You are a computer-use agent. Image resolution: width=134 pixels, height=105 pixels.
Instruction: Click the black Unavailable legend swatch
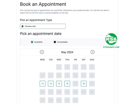[55, 42]
